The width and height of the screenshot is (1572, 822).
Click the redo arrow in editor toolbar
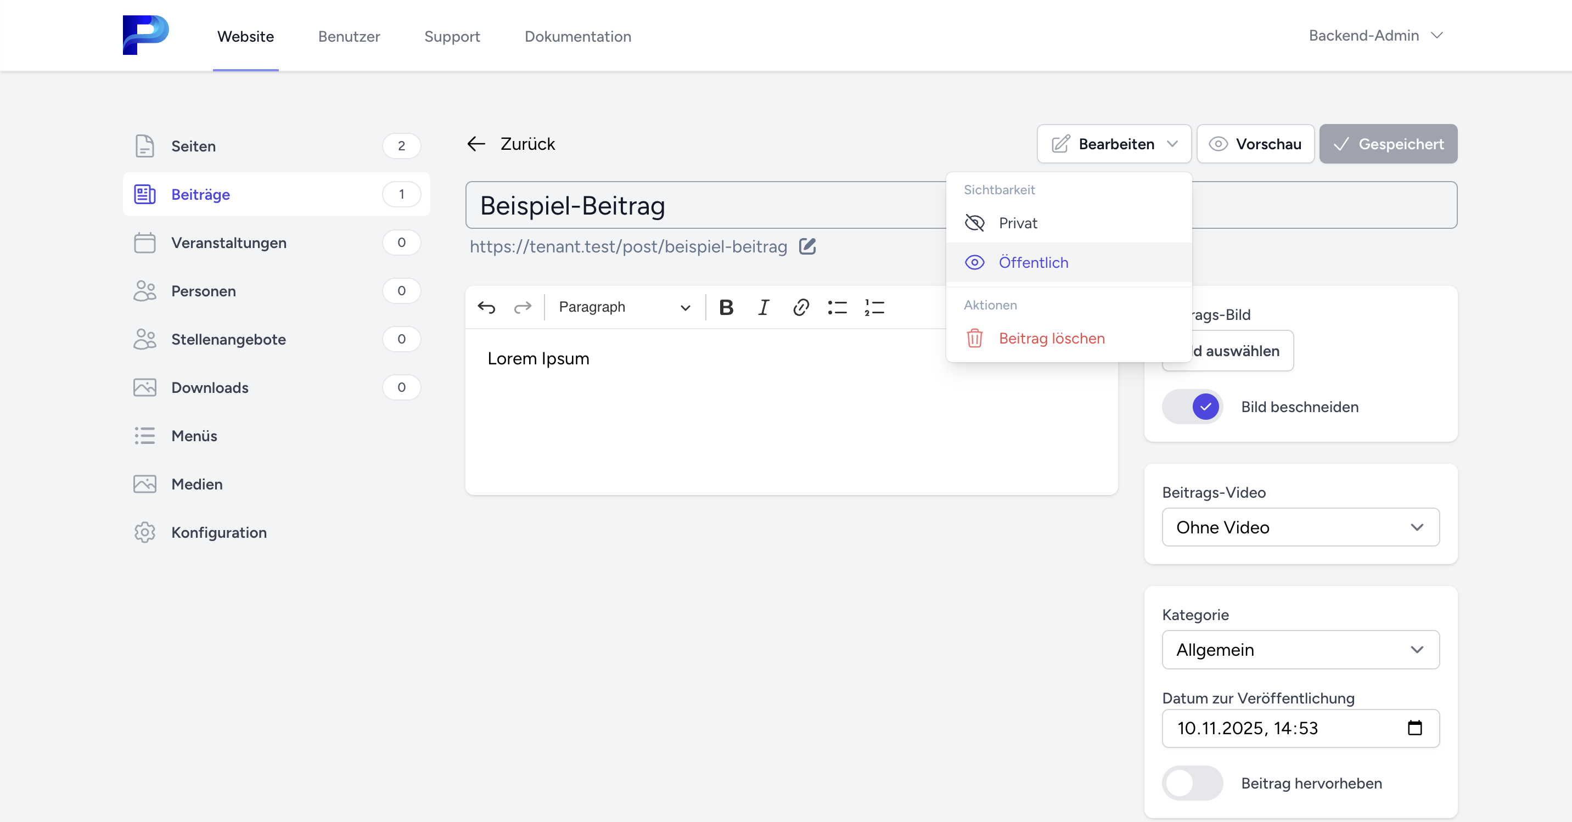tap(523, 307)
